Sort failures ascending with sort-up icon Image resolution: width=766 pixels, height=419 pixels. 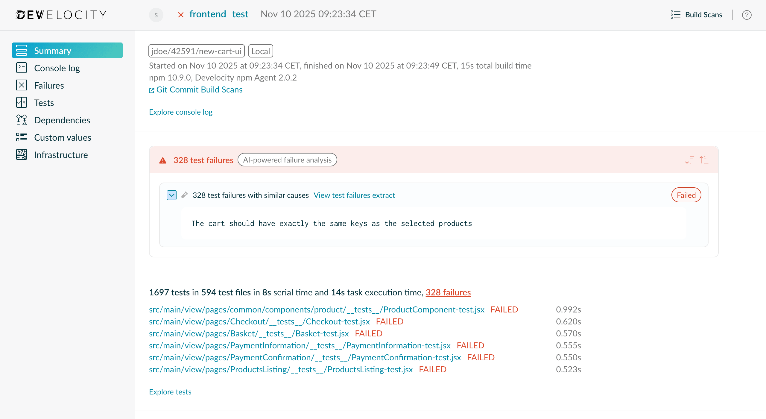click(x=704, y=160)
